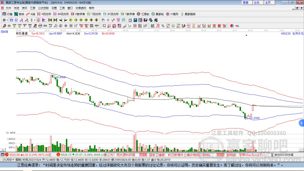
Task: Open the T四方形 tool
Action: pos(94,14)
